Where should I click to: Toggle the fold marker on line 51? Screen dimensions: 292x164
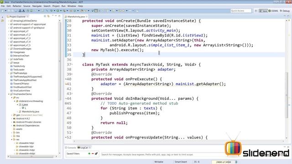point(72,133)
